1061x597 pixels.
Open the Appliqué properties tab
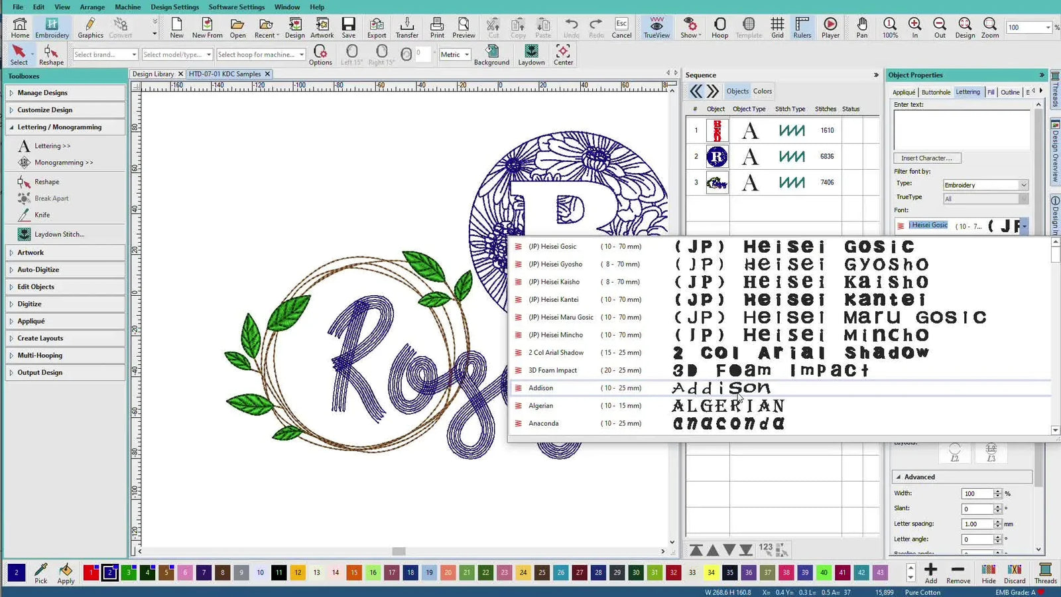904,92
